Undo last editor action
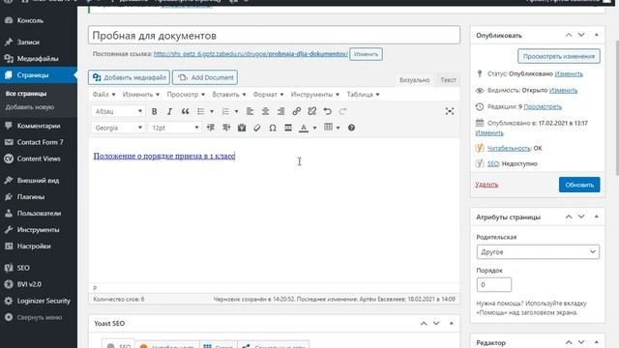This screenshot has width=619, height=348. click(x=327, y=112)
